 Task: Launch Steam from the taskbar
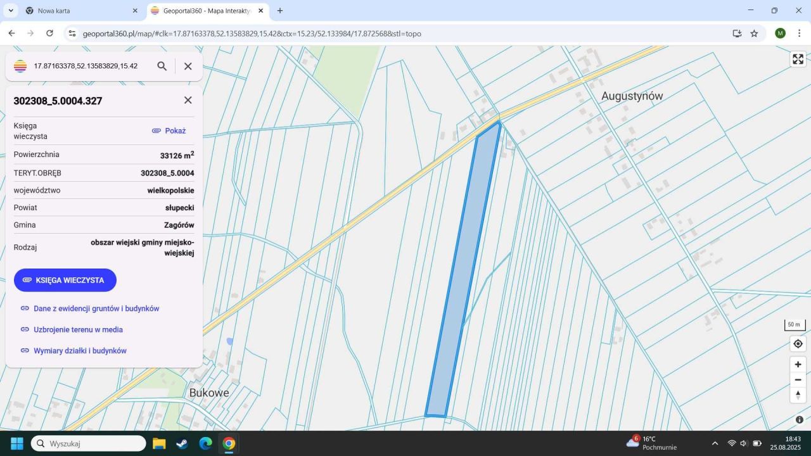pos(182,443)
